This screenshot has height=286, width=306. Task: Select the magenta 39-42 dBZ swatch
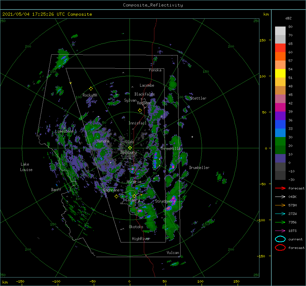(280, 107)
